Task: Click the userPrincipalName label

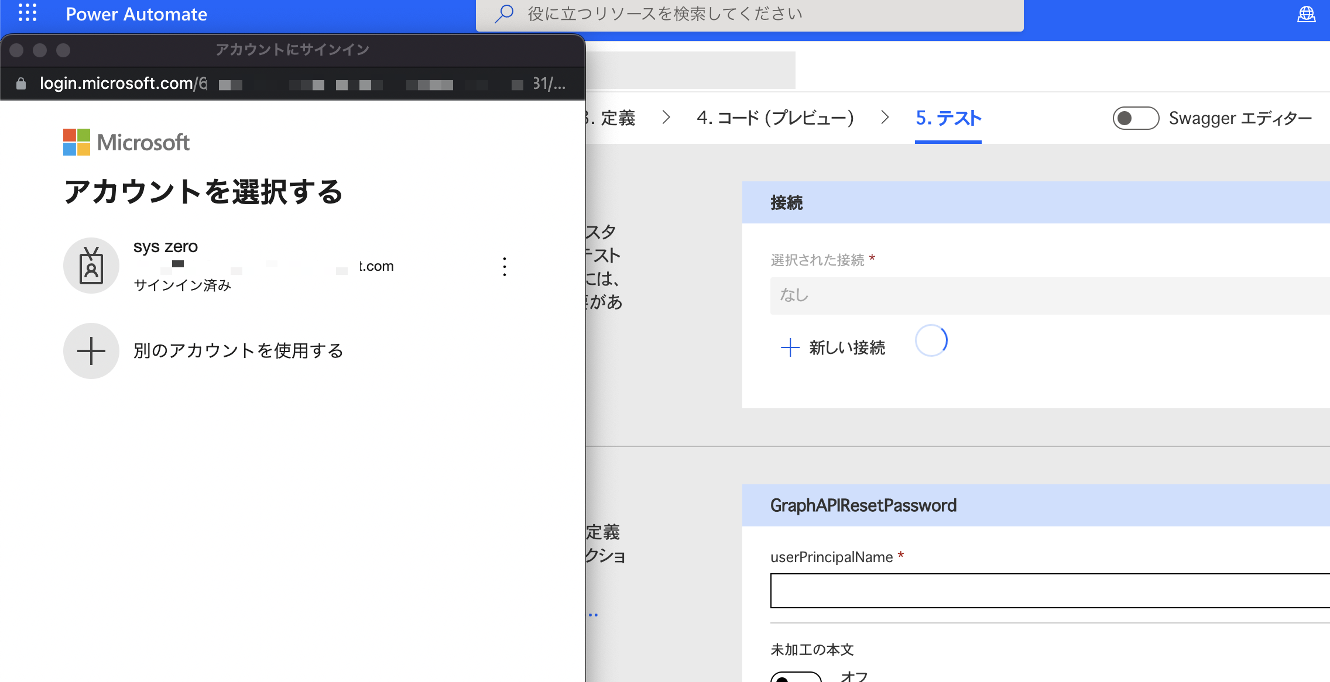Action: pyautogui.click(x=832, y=557)
